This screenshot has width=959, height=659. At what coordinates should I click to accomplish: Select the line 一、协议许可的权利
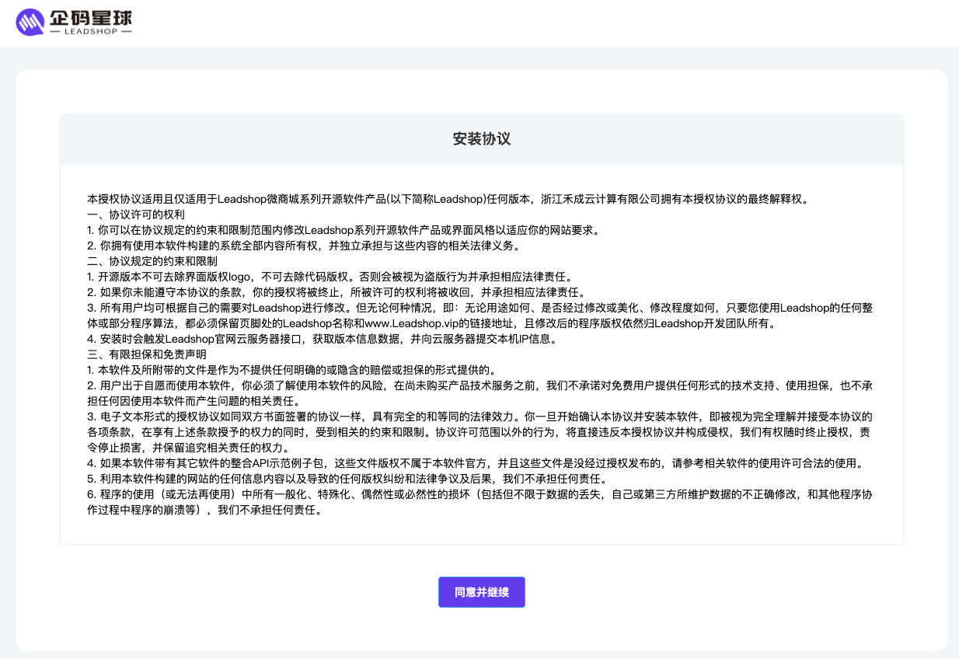pos(136,214)
